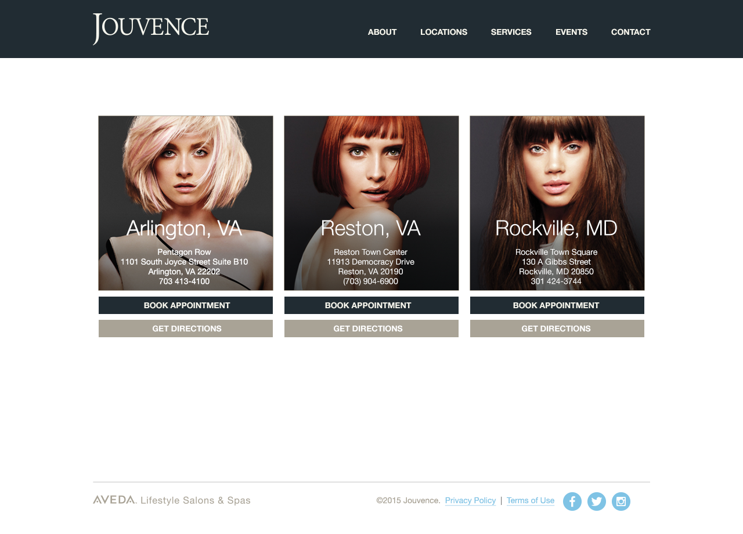Open the Twitter social icon
The image size is (743, 534).
click(x=597, y=501)
